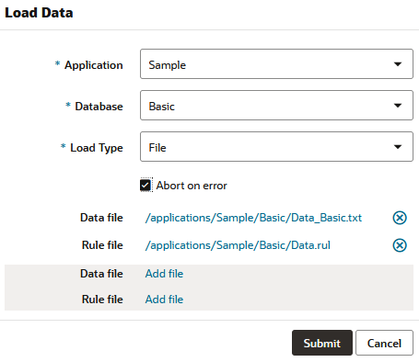
Task: Open the Database field showing Basic
Action: click(276, 106)
